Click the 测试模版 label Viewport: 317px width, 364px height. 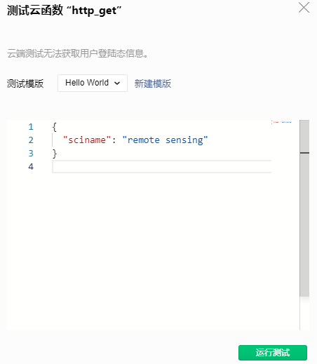tap(25, 83)
